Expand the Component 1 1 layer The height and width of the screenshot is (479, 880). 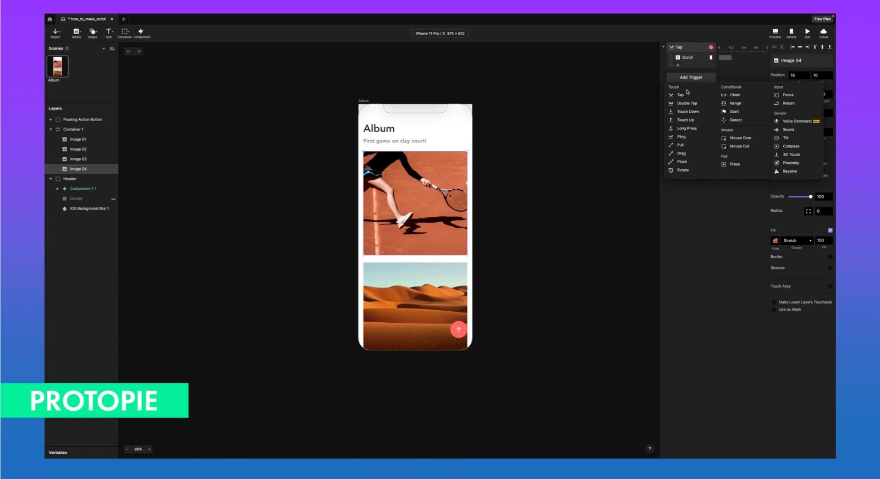pos(57,189)
